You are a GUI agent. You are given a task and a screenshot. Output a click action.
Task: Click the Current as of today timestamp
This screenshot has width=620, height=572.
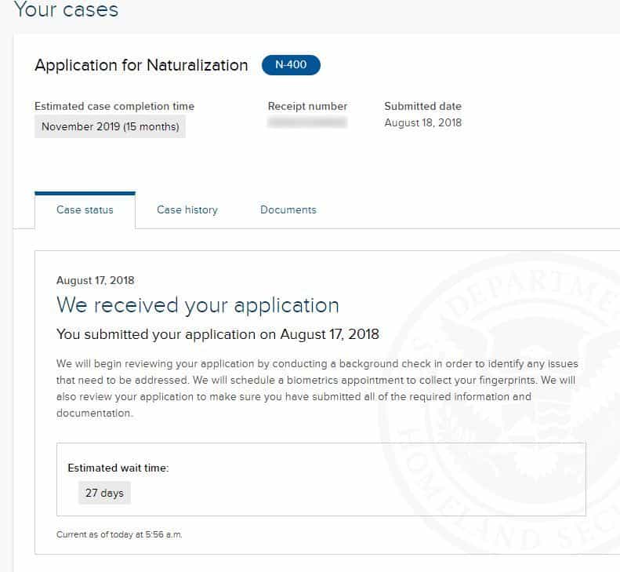[119, 534]
